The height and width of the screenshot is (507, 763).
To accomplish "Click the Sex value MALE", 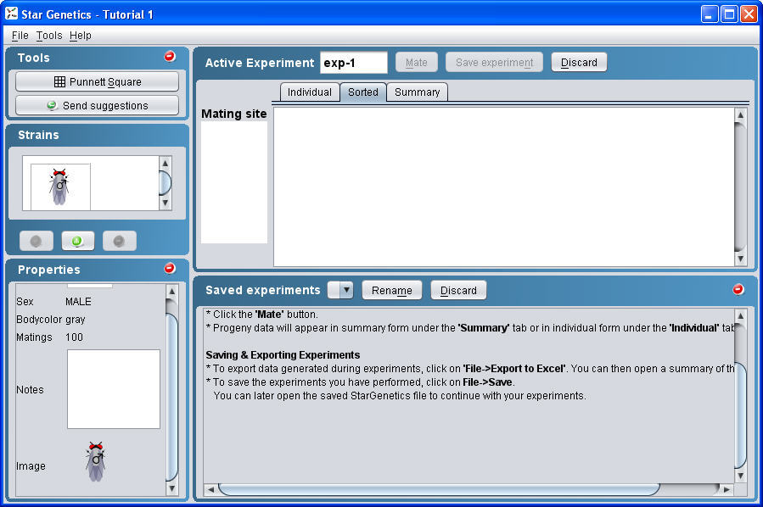I will tap(78, 301).
